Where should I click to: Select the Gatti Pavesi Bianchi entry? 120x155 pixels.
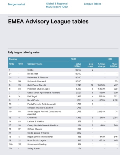37,85
